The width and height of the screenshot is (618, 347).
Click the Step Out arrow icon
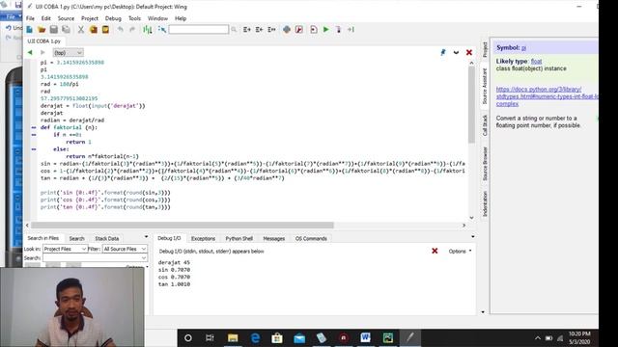point(351,30)
